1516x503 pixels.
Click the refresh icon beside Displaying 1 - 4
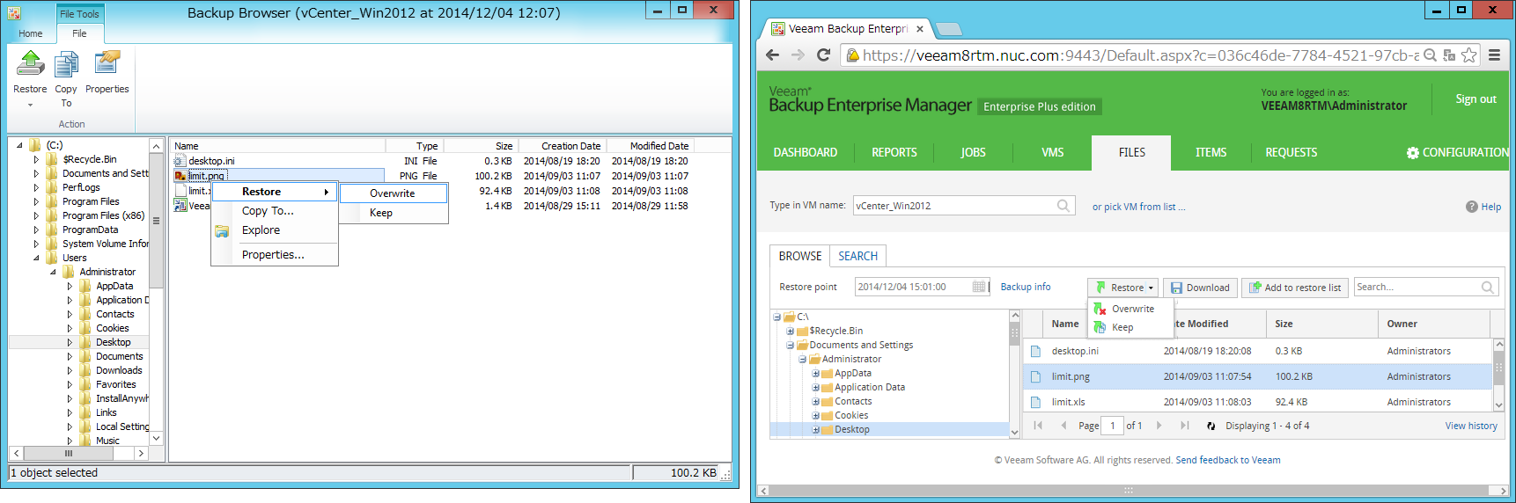point(1211,426)
